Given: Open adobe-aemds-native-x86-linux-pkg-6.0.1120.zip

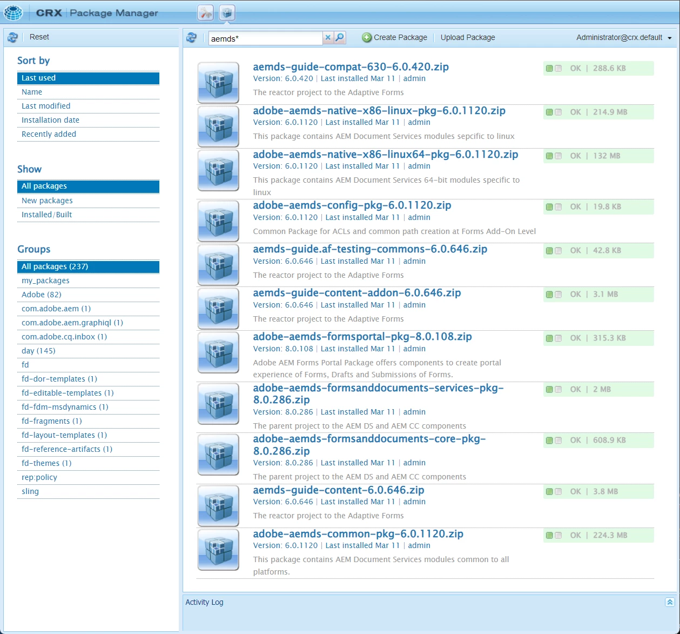Looking at the screenshot, I should [379, 111].
